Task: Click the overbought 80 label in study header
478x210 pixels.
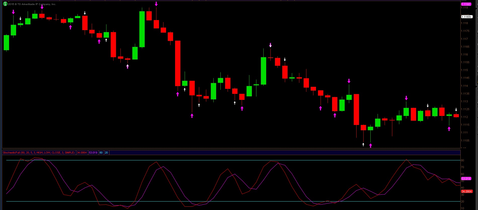Action: (101, 153)
